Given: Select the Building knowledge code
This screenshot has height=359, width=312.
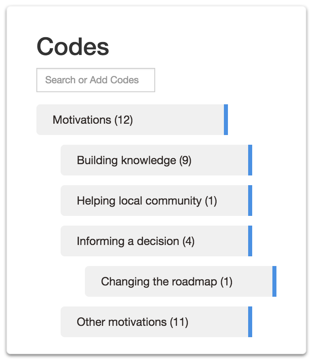Looking at the screenshot, I should [x=156, y=160].
